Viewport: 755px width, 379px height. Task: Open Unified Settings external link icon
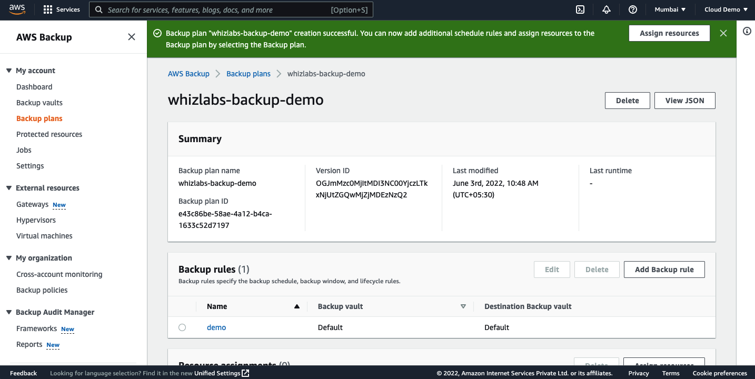click(x=245, y=373)
